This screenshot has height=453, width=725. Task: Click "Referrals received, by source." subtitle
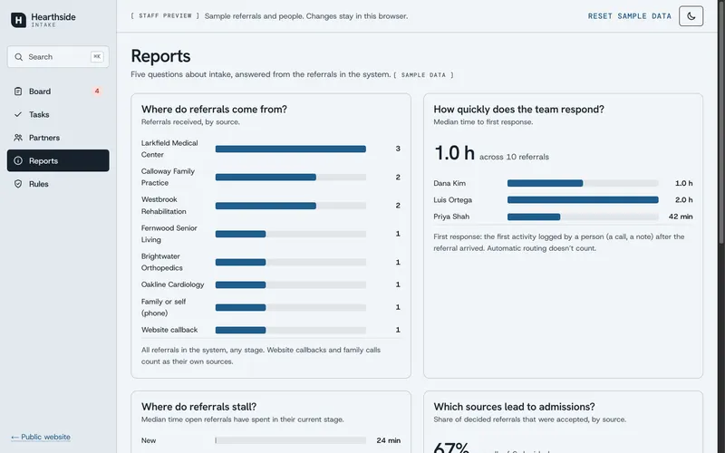pos(190,122)
